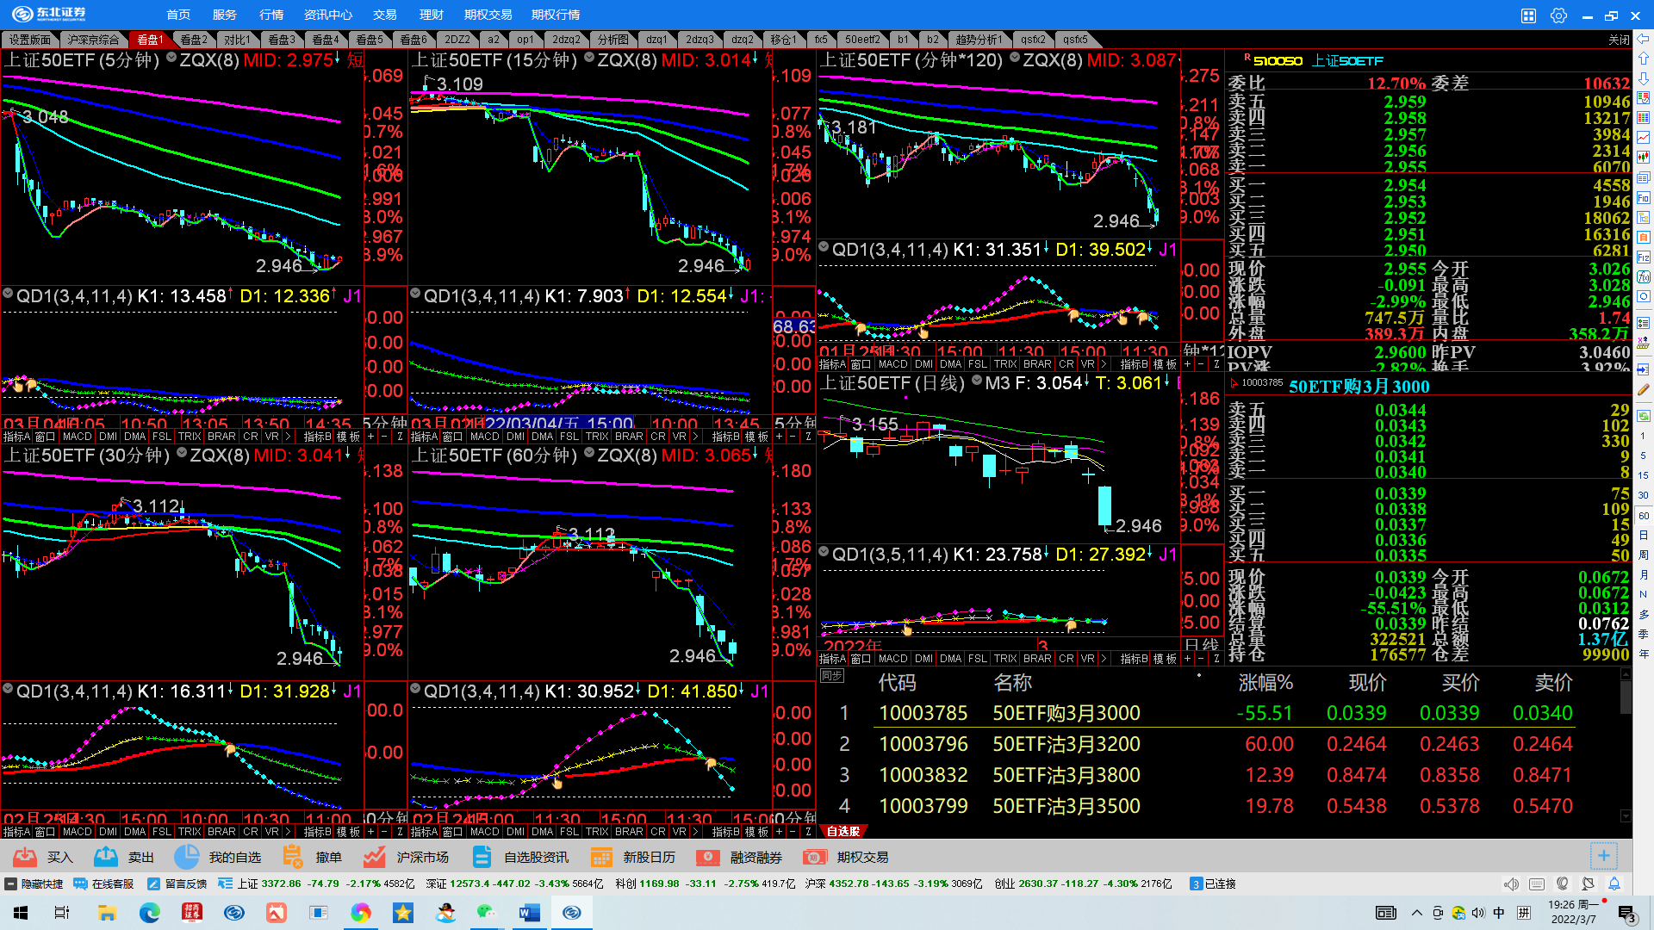
Task: Expand QD1 indicator menu in 30分钟 chart
Action: tap(8, 690)
